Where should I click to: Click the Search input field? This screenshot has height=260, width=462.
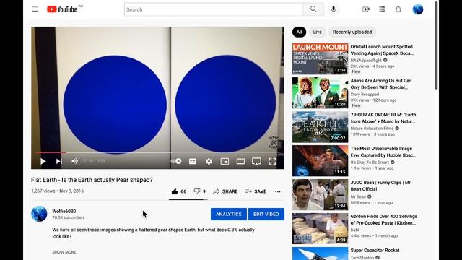pos(214,9)
